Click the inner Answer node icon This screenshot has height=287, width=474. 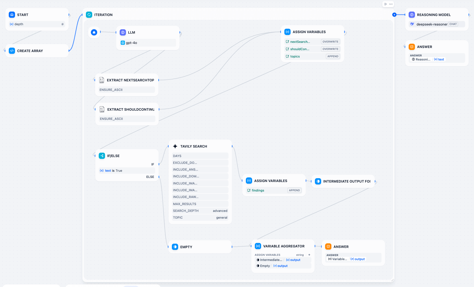coord(328,247)
